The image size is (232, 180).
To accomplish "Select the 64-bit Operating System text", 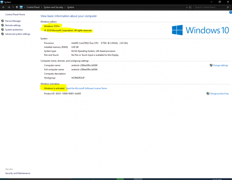I will click(x=93, y=51).
